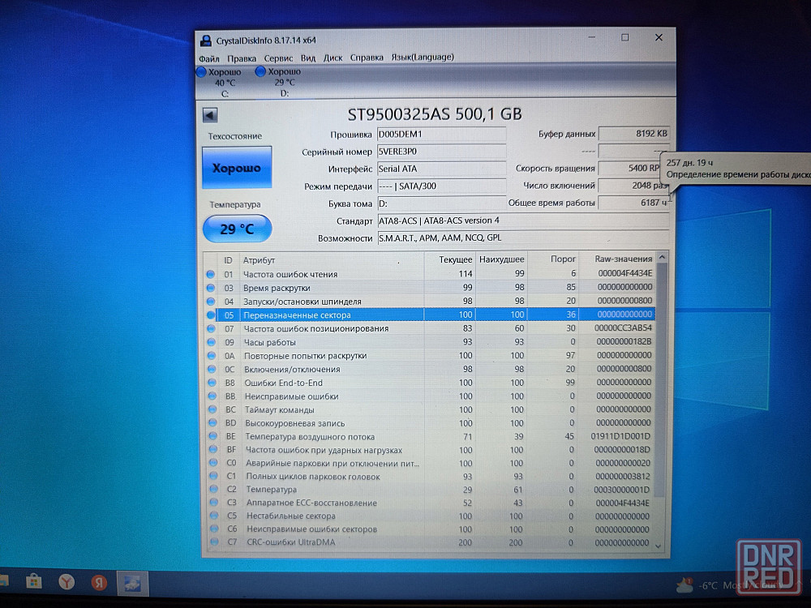Open the Диск menu
811x608 pixels.
click(x=333, y=58)
